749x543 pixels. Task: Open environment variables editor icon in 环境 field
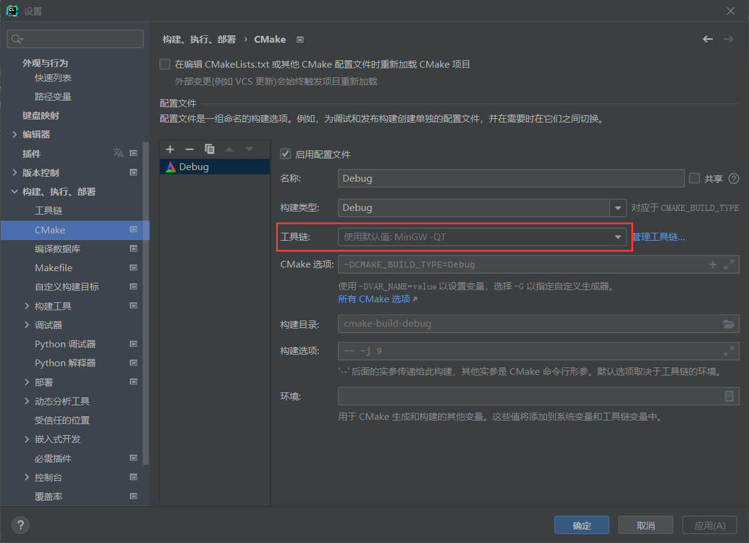[x=729, y=396]
